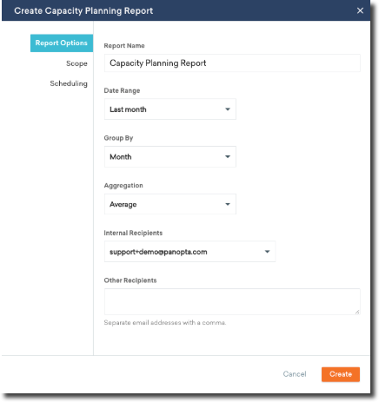The height and width of the screenshot is (402, 379).
Task: Expand the Internal Recipients dropdown arrow
Action: 267,252
